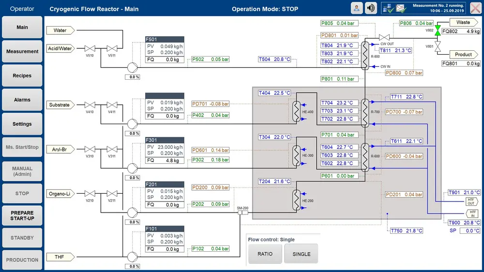Click the Waste outlet label

(464, 22)
